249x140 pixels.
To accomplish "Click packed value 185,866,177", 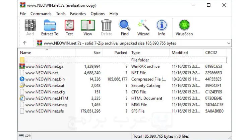I will pyautogui.click(x=117, y=79).
